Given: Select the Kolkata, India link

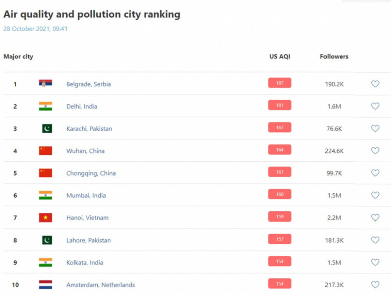Looking at the screenshot, I should tap(85, 262).
